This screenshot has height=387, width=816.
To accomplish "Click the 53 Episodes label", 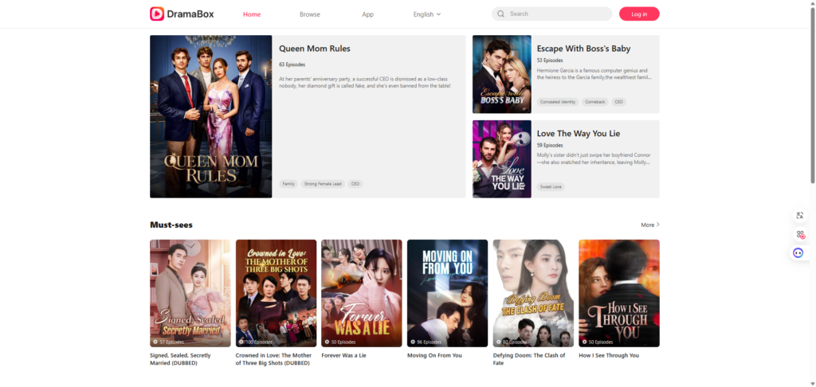I will point(550,61).
